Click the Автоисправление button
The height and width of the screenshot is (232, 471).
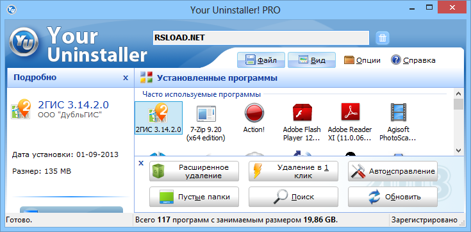pos(393,171)
